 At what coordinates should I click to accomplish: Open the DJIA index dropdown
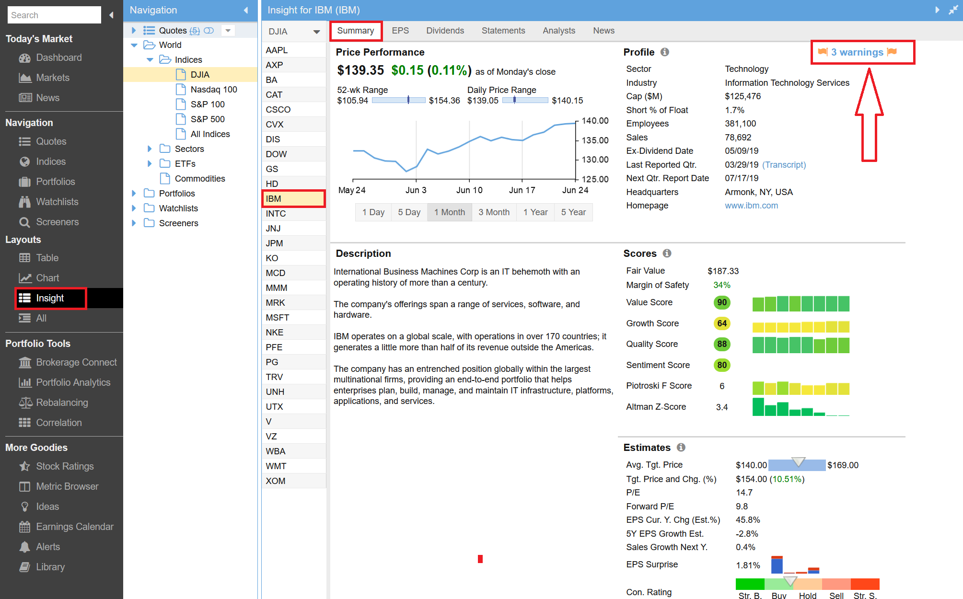(x=316, y=32)
